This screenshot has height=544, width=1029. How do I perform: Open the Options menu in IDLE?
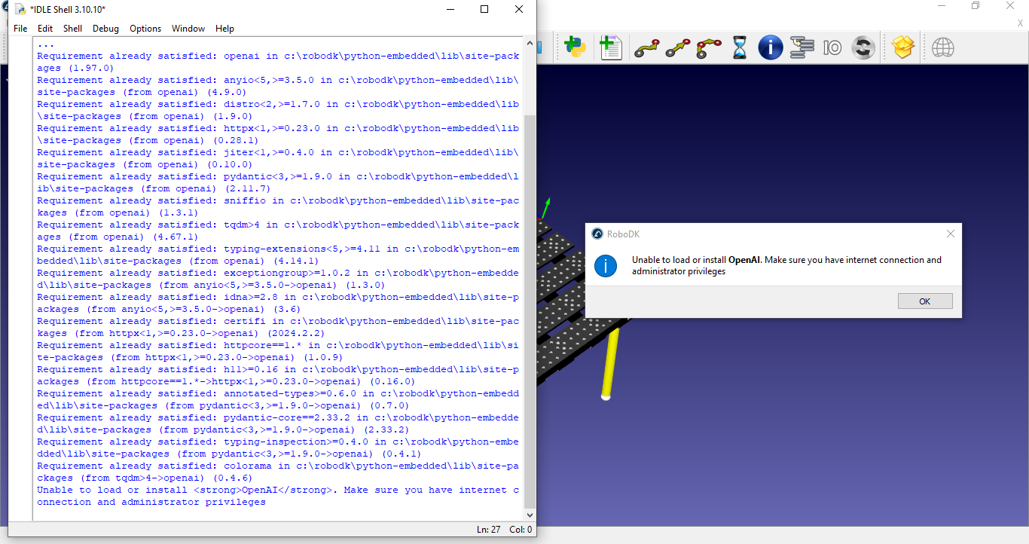[145, 29]
